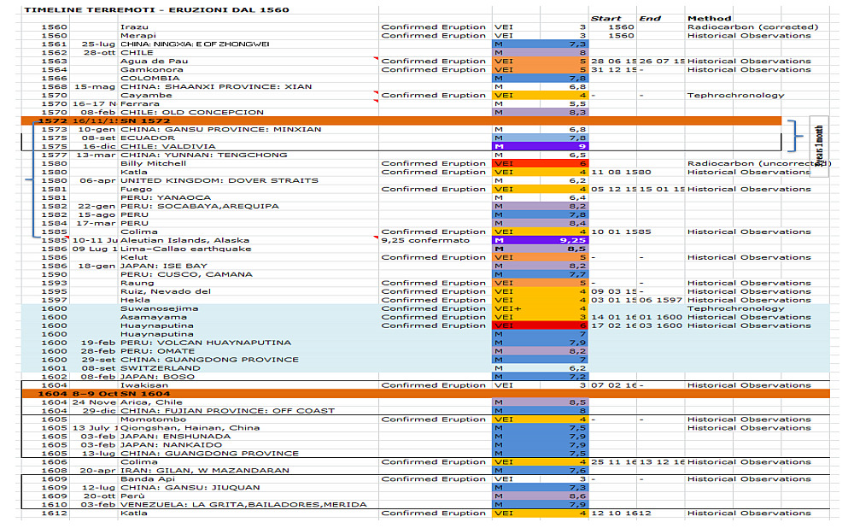This screenshot has width=854, height=528.
Task: Click the Hekla cell
Action: [x=135, y=300]
